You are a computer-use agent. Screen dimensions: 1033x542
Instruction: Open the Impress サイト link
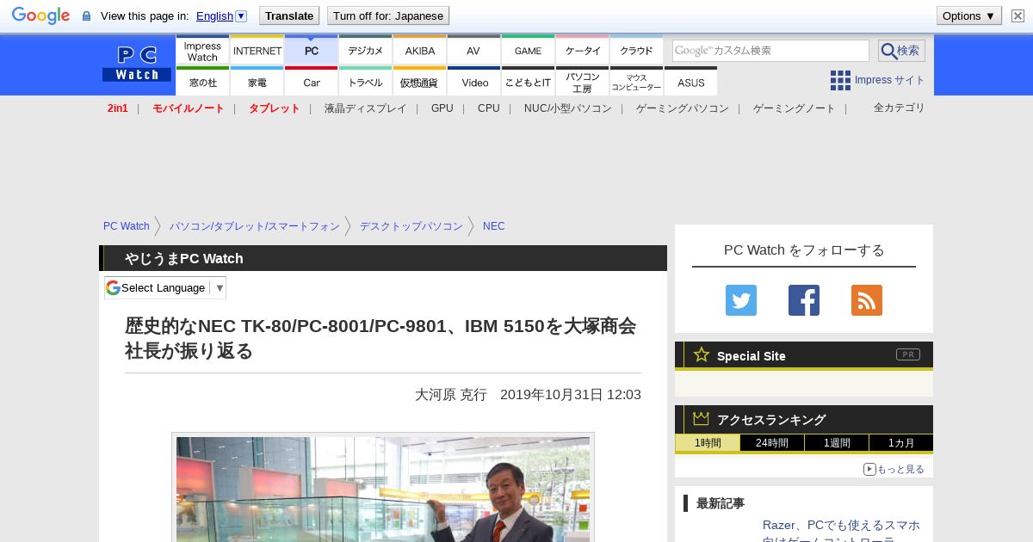coord(889,80)
